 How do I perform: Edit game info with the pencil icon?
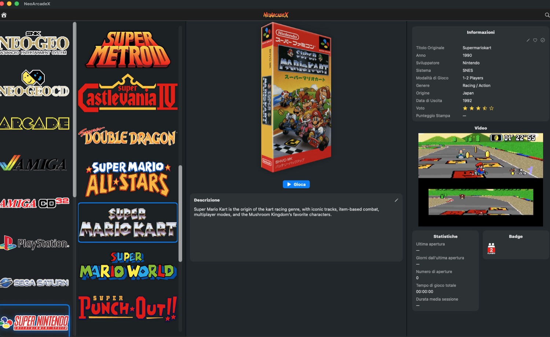(x=528, y=40)
